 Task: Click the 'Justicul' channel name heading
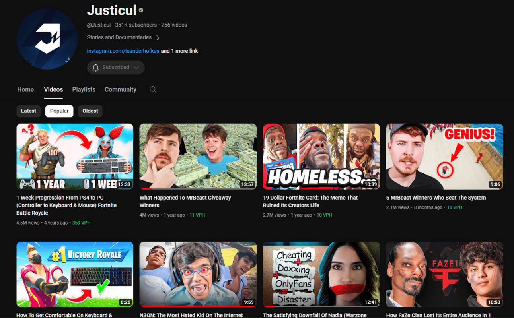coord(112,10)
